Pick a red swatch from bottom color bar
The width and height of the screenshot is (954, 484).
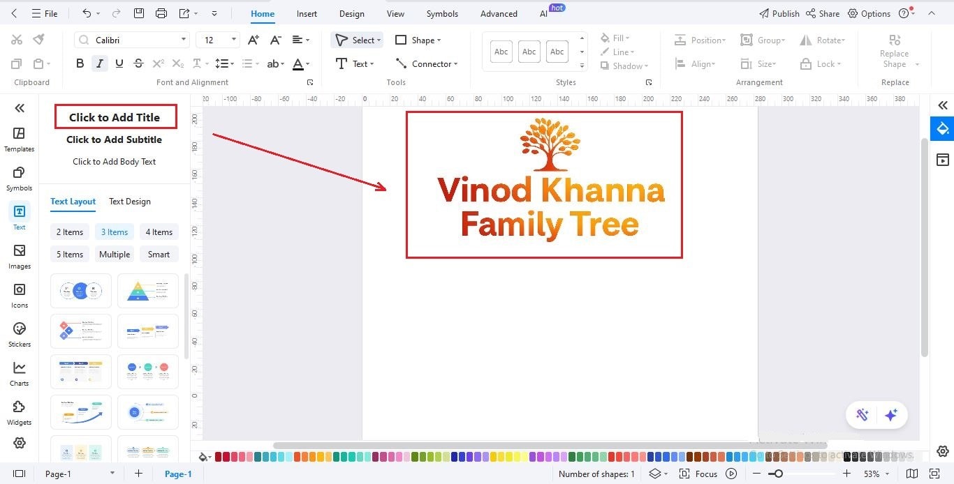pyautogui.click(x=219, y=455)
